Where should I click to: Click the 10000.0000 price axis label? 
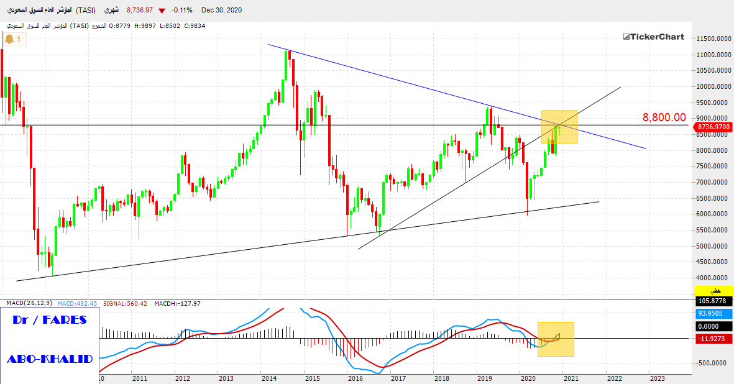point(714,86)
